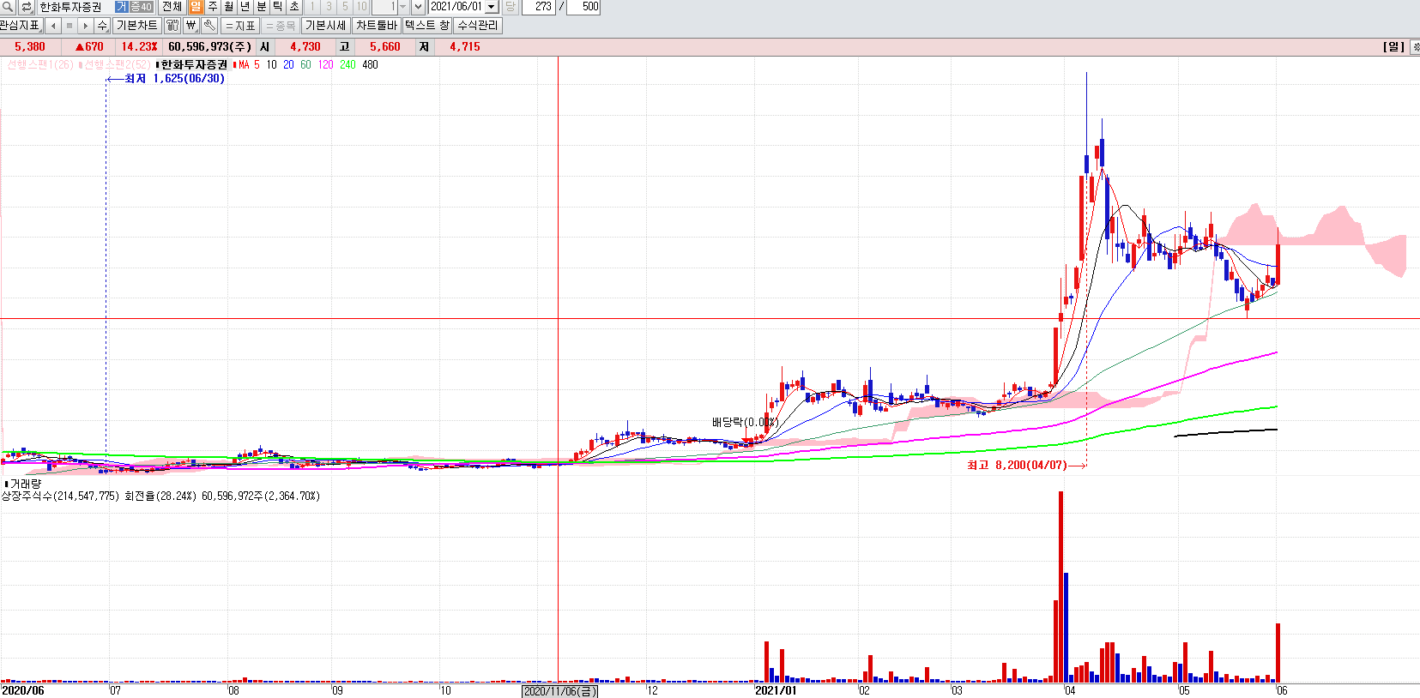Click the MA 120 magenta legend entry
This screenshot has height=698, width=1420.
[x=325, y=64]
